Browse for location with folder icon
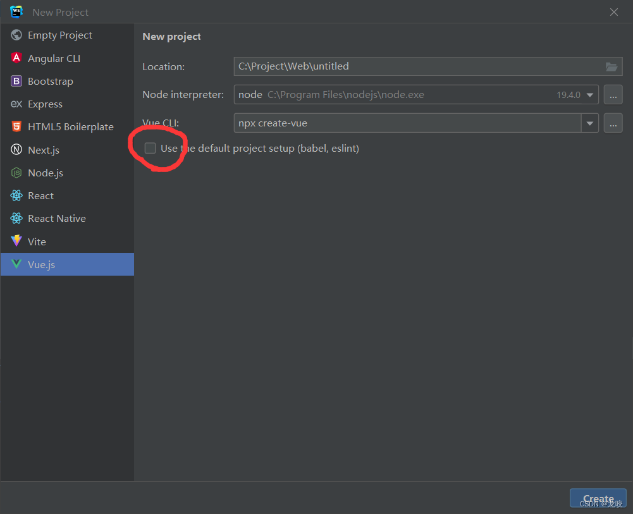The image size is (633, 514). [611, 66]
